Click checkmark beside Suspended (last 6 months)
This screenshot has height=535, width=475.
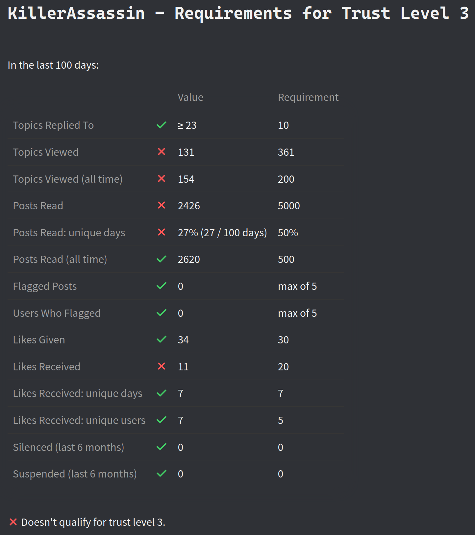[162, 474]
